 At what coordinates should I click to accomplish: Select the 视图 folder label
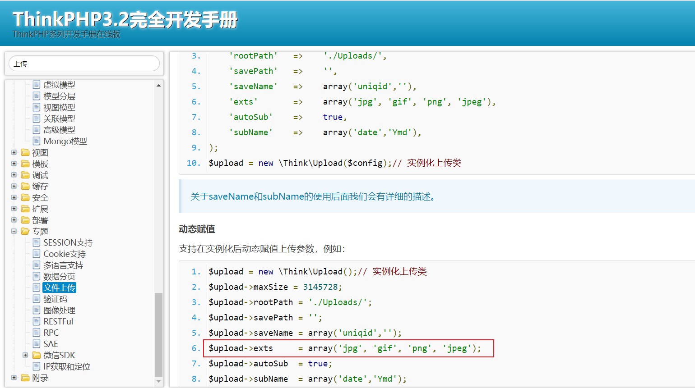[40, 152]
